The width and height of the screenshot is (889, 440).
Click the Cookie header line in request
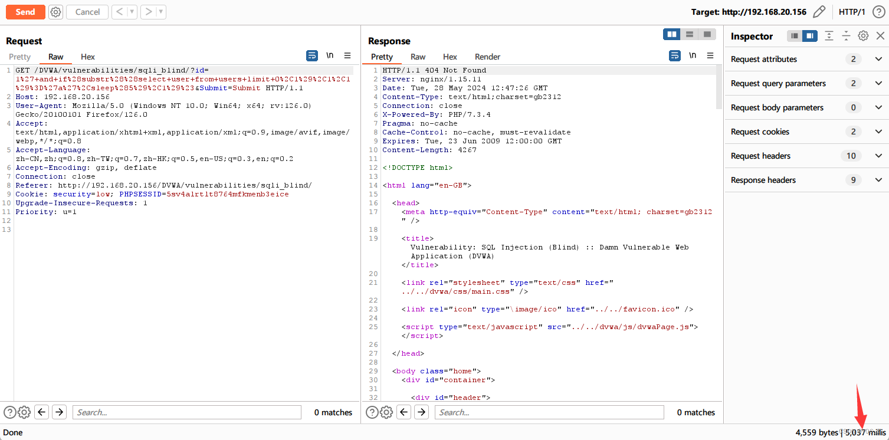(x=152, y=194)
